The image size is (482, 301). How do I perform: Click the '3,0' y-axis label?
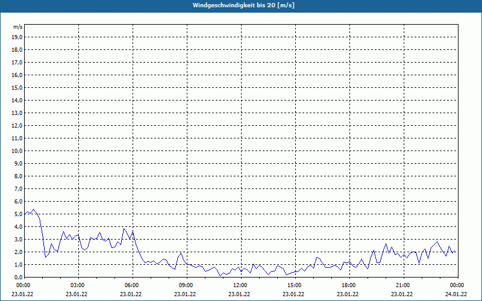coord(19,239)
